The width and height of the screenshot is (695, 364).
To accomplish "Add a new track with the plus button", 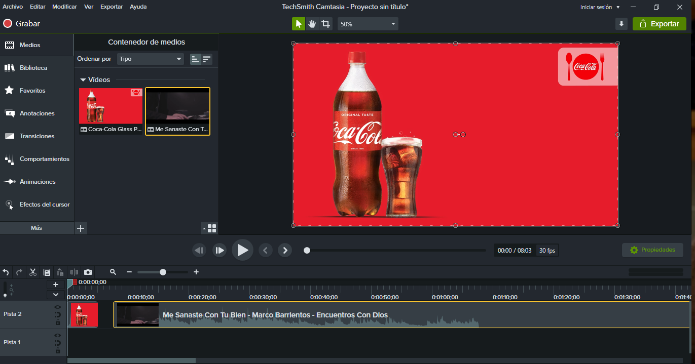I will tap(56, 285).
